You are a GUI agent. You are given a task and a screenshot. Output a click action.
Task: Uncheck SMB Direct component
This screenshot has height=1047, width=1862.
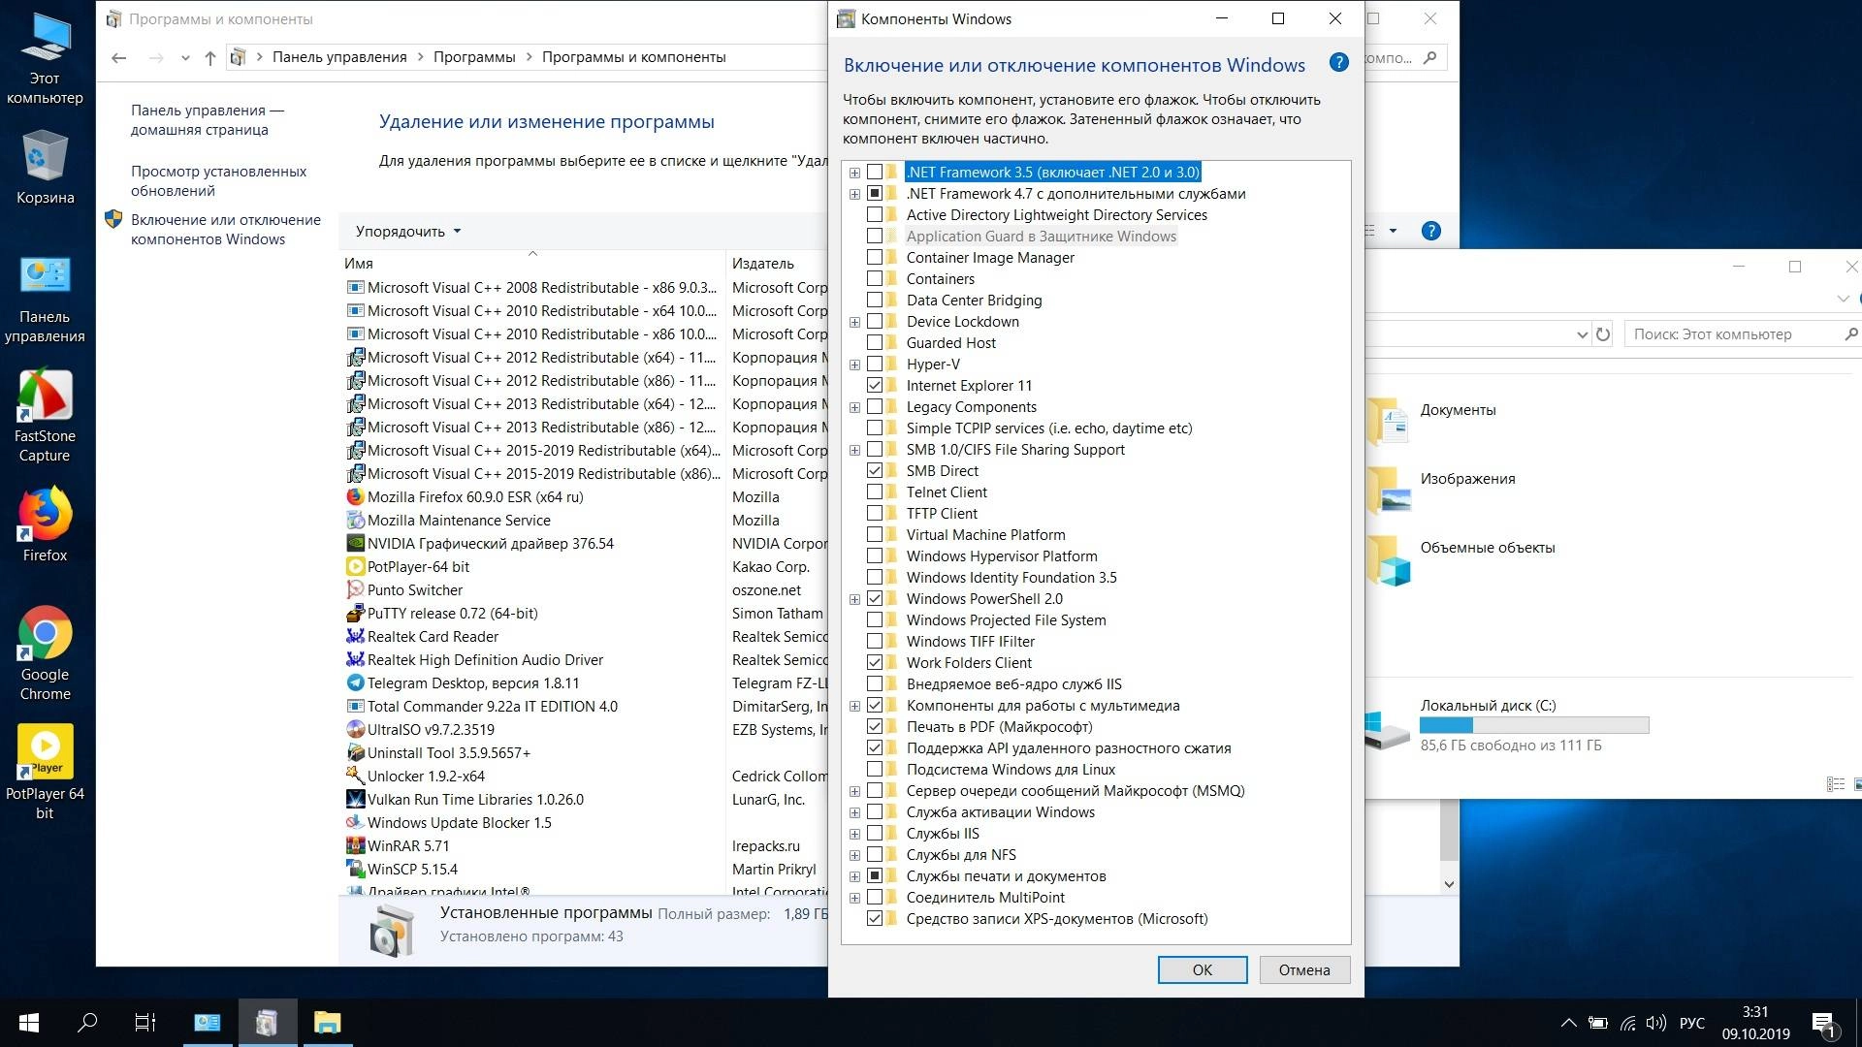click(875, 471)
